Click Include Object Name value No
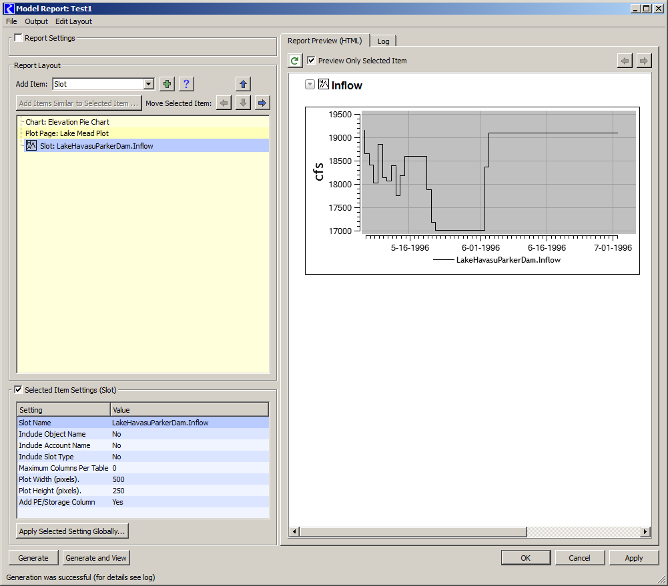The width and height of the screenshot is (668, 586). point(117,434)
